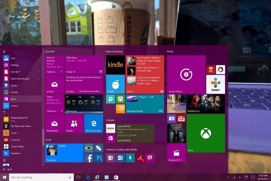Click the Windows Start button
The height and width of the screenshot is (181, 271).
(5, 177)
